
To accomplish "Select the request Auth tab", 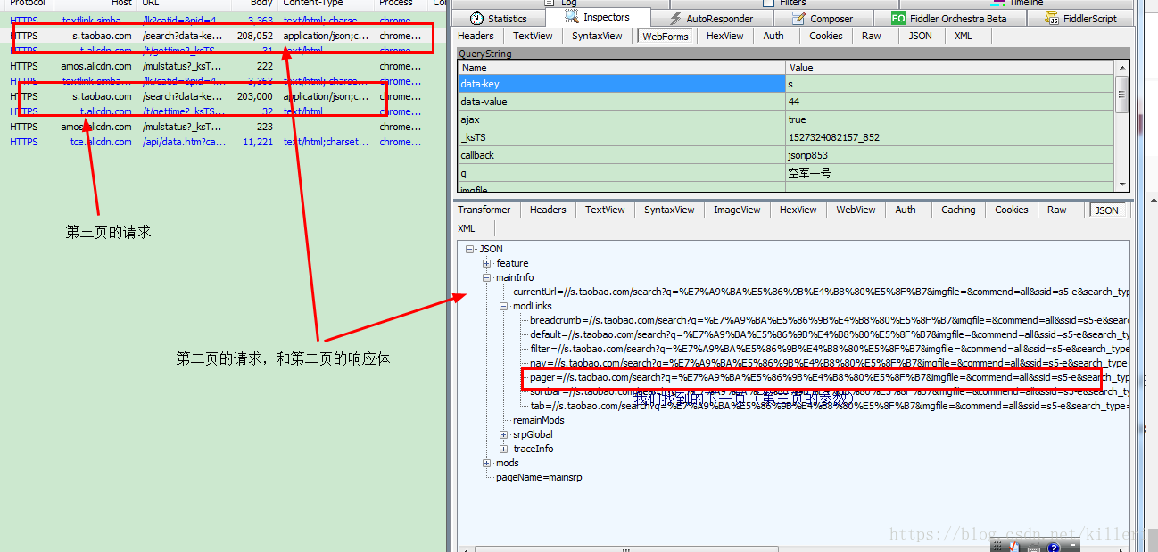I will 773,36.
